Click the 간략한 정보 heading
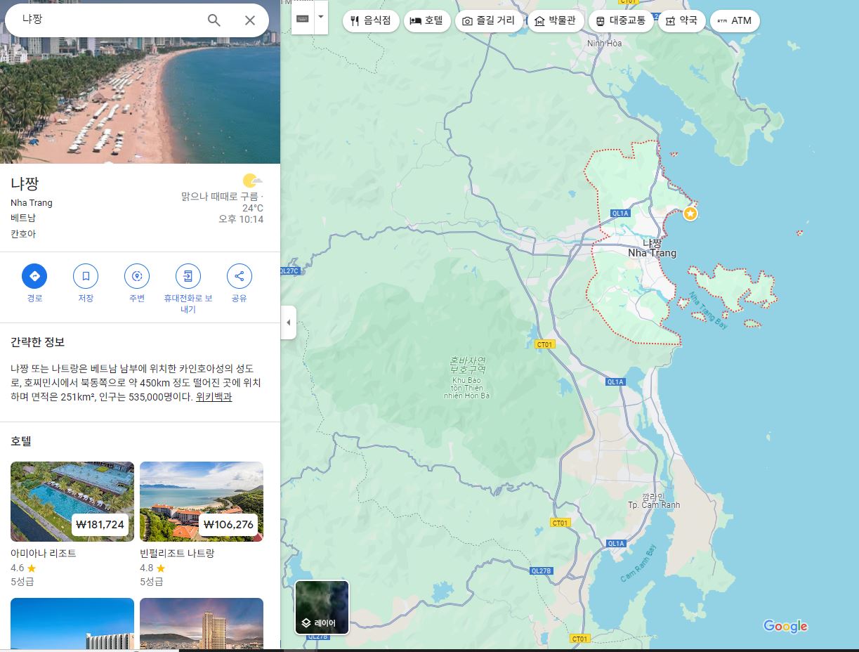 click(x=37, y=342)
